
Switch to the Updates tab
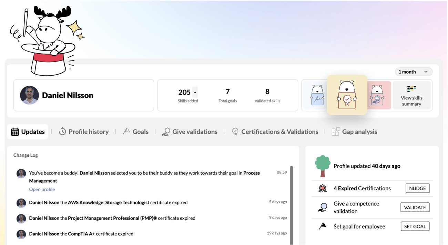click(x=28, y=132)
